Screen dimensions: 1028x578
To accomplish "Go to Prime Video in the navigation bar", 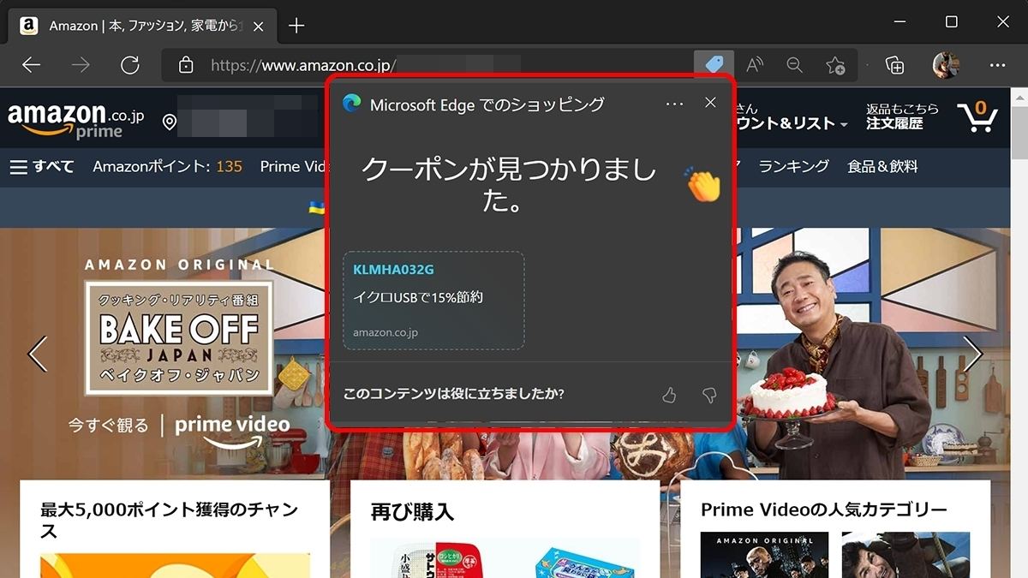I will pyautogui.click(x=294, y=167).
